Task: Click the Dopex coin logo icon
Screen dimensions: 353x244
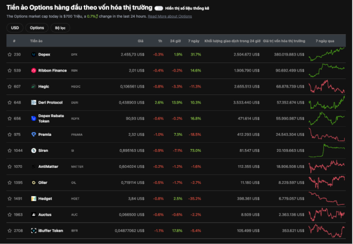Action: coord(34,54)
